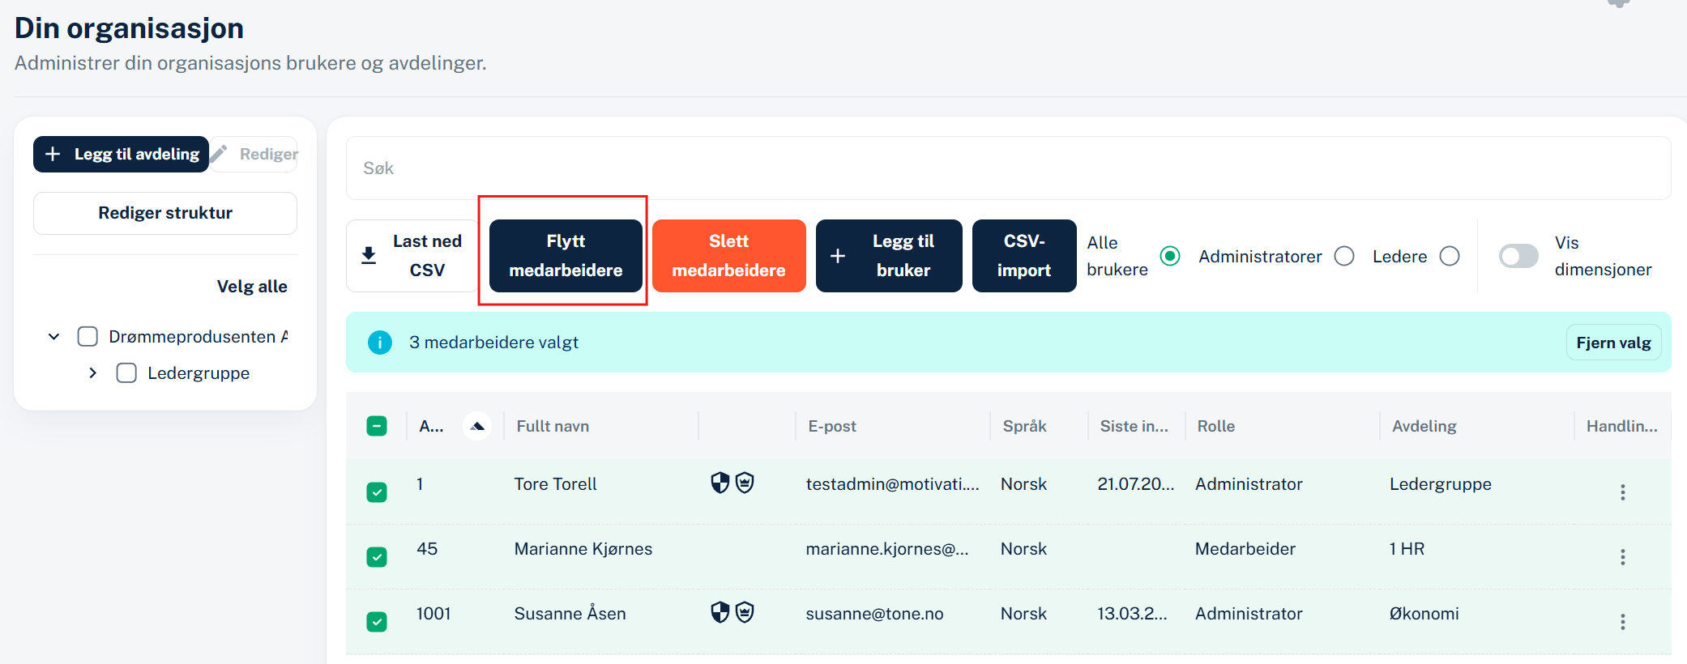
Task: Click the pencil icon beside Rediger
Action: click(219, 154)
